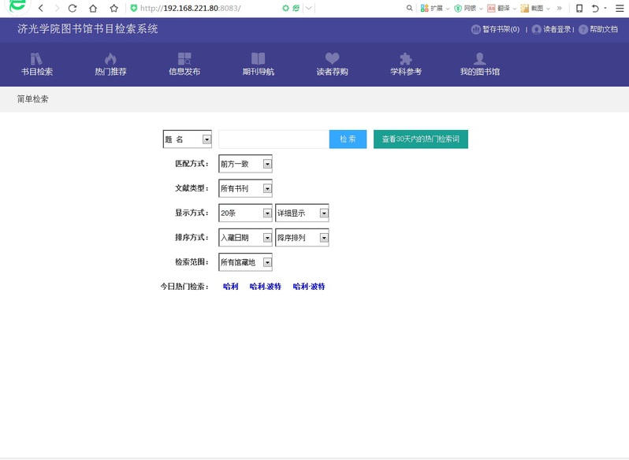Open 信息发布 grid icon
Viewport: 629px width, 460px height.
point(184,59)
